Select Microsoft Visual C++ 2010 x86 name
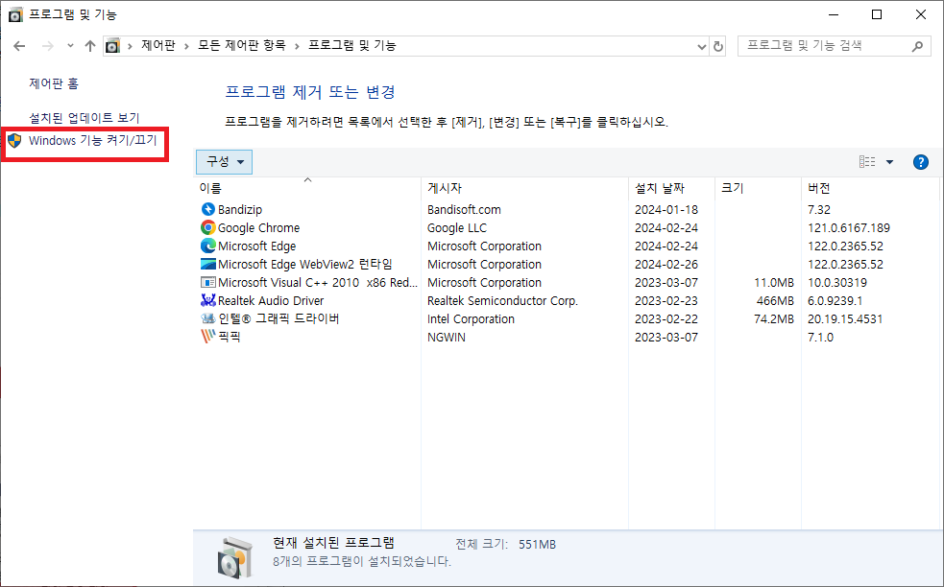The height and width of the screenshot is (587, 944). pos(317,282)
